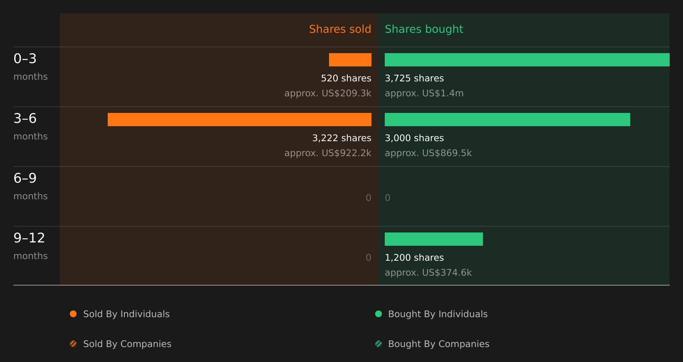Image resolution: width=683 pixels, height=362 pixels.
Task: Click the green Bought By Individuals legend dot
Action: tap(379, 314)
